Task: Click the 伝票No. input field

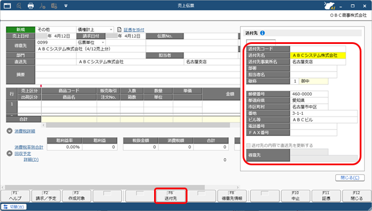Action: click(211, 36)
